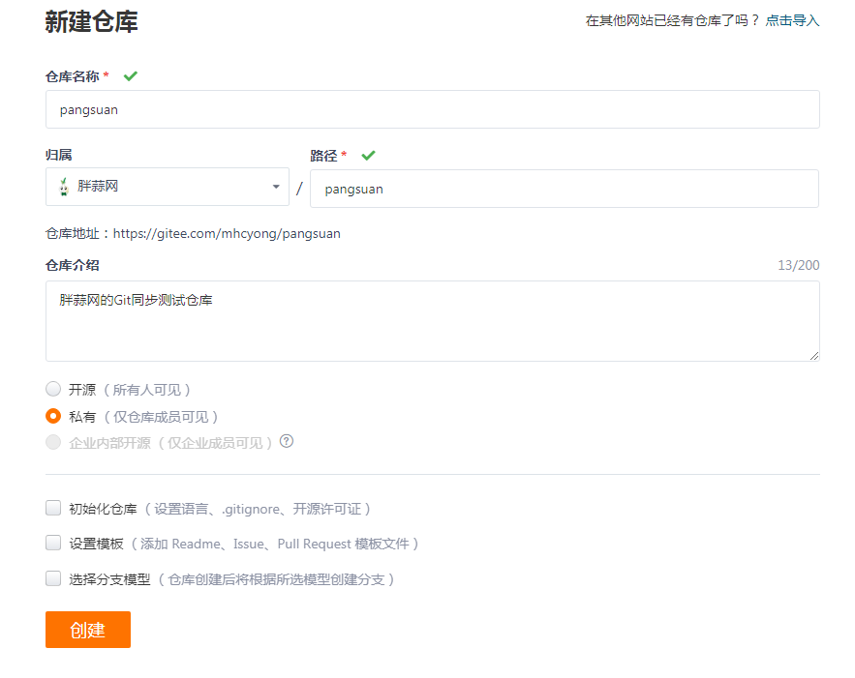The image size is (855, 678).
Task: Click the help question mark after 企业内部开源
Action: [x=287, y=441]
